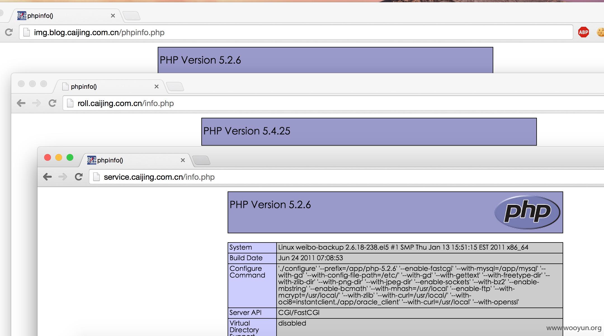Close the phpinfo() tab in the service.caijing window

click(183, 160)
